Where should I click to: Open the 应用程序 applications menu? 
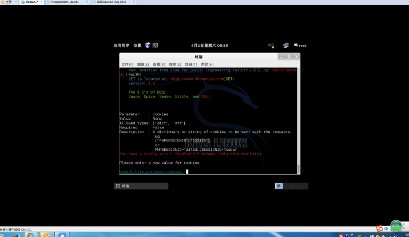coord(121,45)
